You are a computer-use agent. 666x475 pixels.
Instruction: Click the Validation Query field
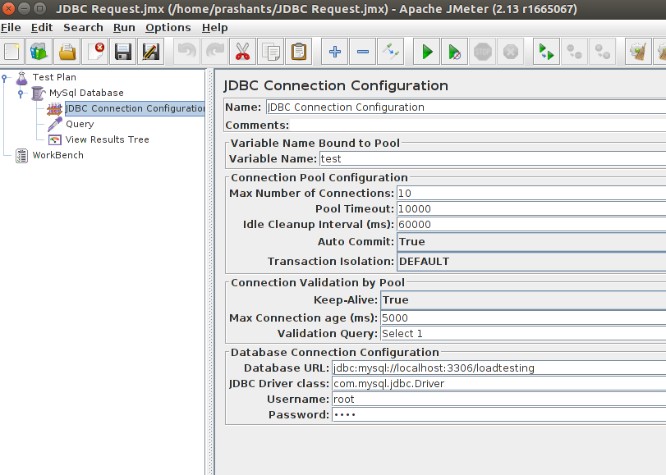click(x=522, y=334)
